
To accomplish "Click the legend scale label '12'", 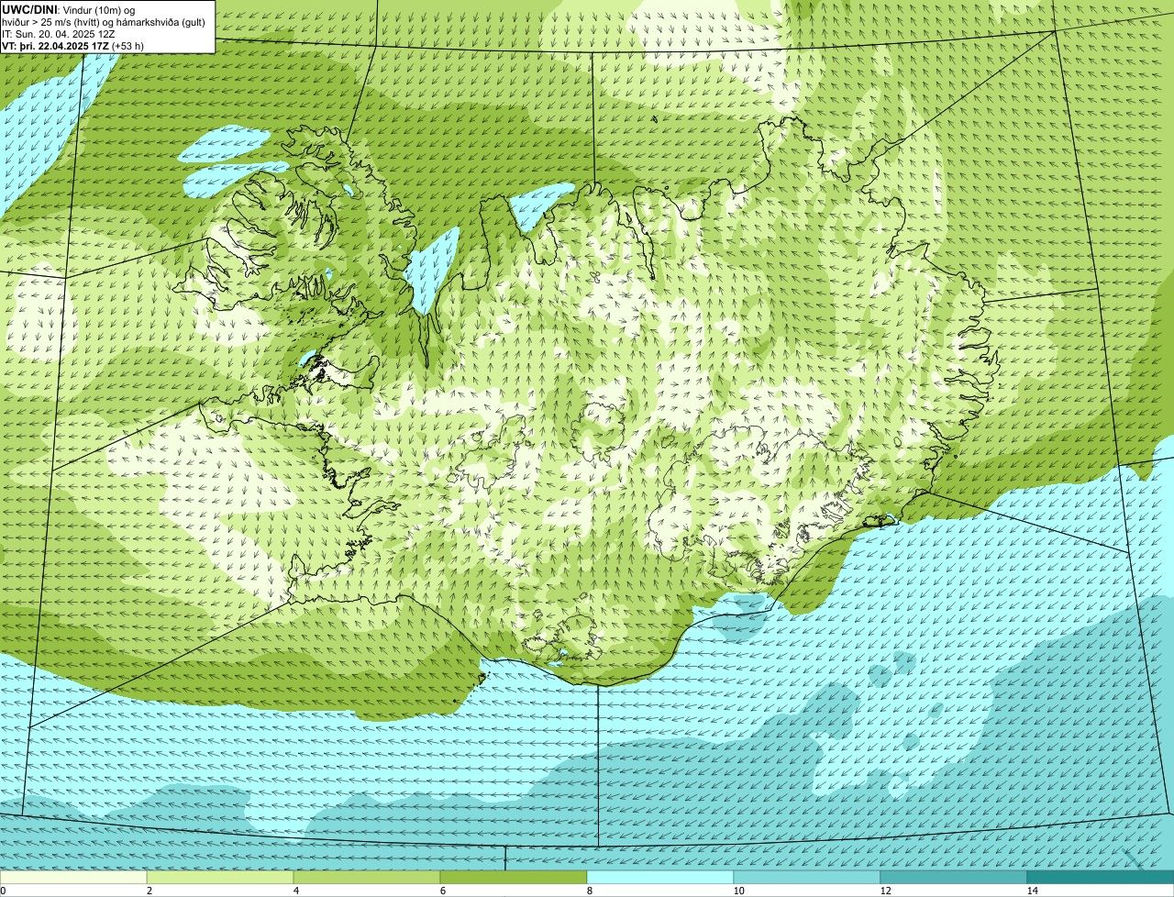I will (885, 891).
